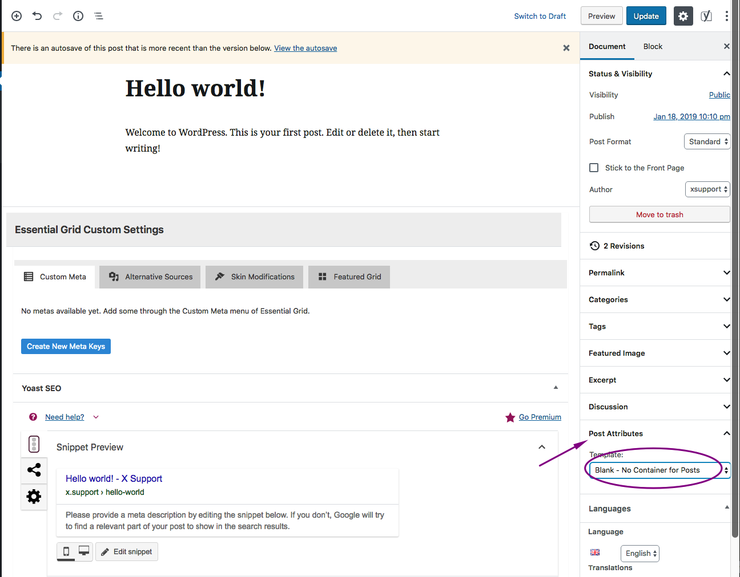Click the Go Premium link
This screenshot has width=740, height=577.
coord(540,417)
